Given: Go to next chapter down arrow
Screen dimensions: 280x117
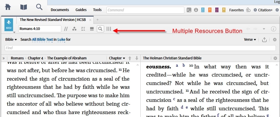Looking at the screenshot, I should tap(137, 58).
